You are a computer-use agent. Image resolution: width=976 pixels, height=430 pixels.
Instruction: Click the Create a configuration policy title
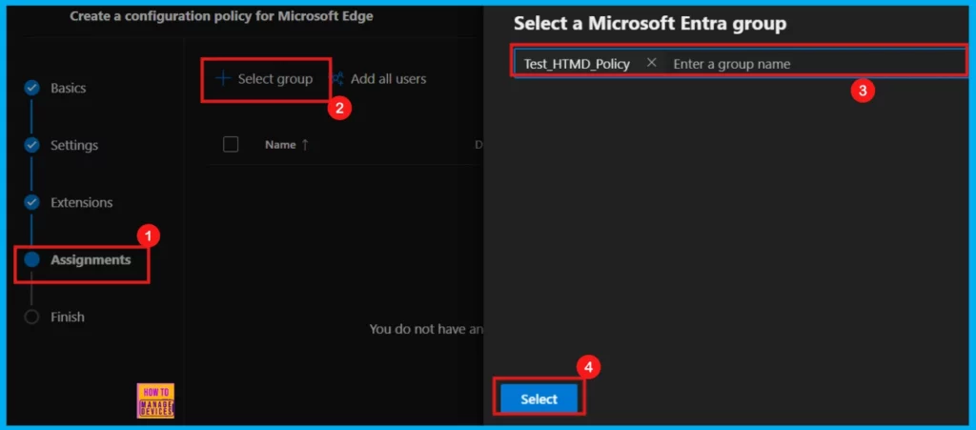click(221, 16)
